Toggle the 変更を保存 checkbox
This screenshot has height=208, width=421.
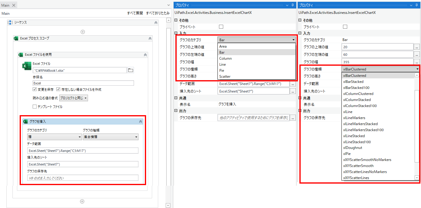34,90
